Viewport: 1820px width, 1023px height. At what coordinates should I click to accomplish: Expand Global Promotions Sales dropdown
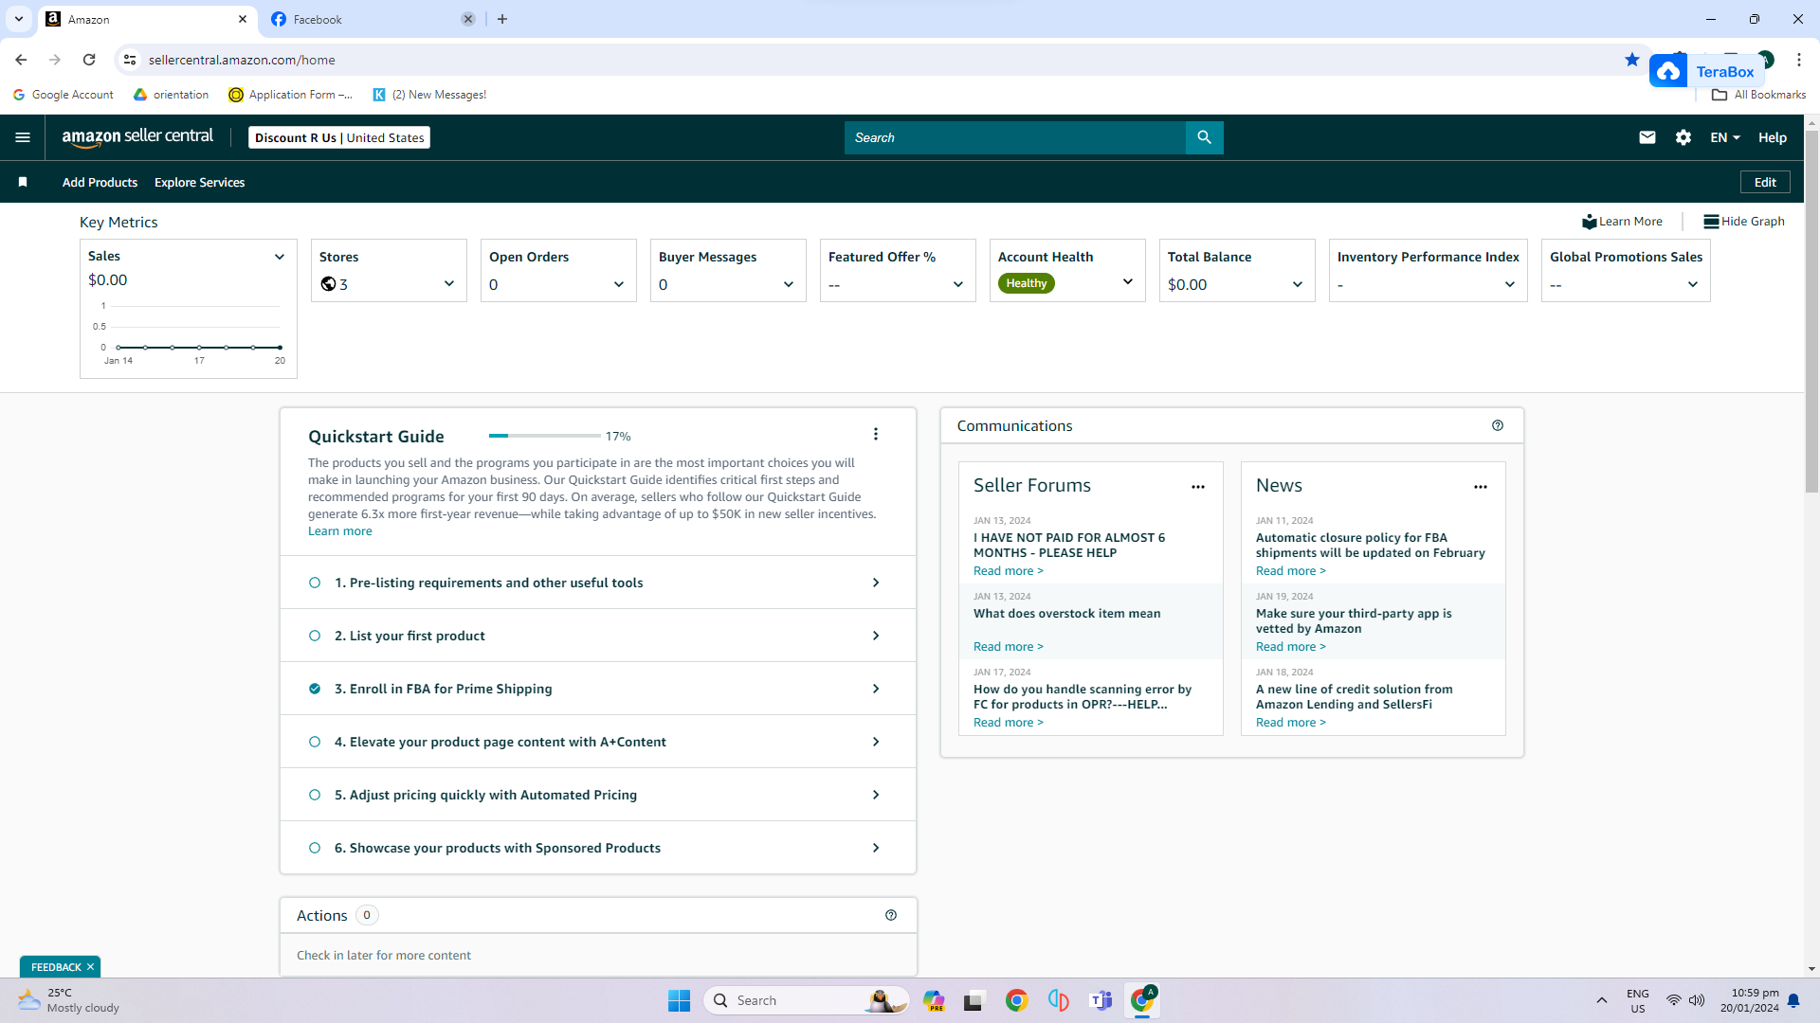click(x=1693, y=284)
